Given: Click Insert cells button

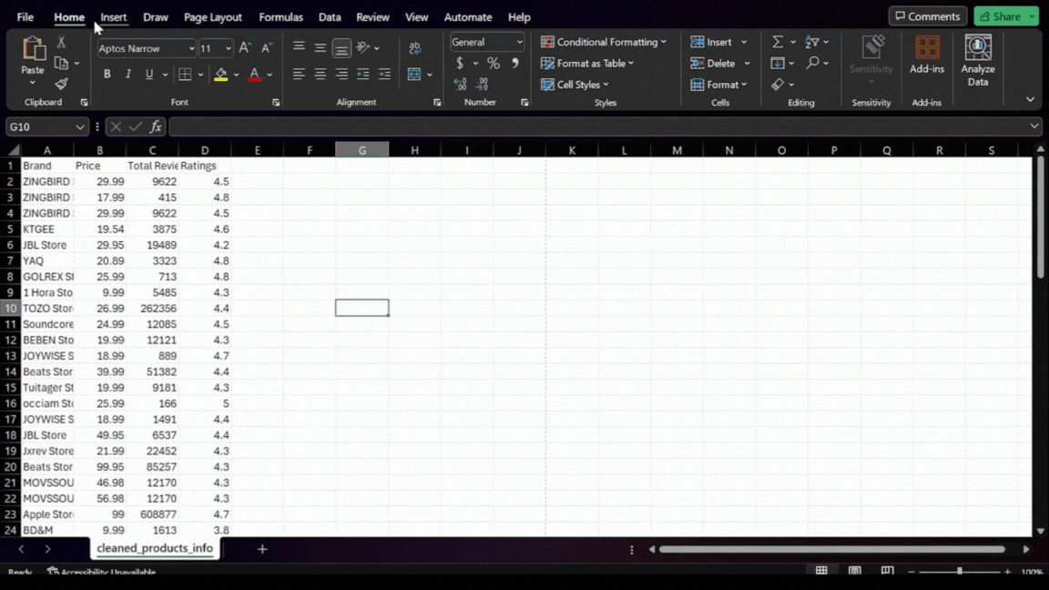Looking at the screenshot, I should point(718,42).
